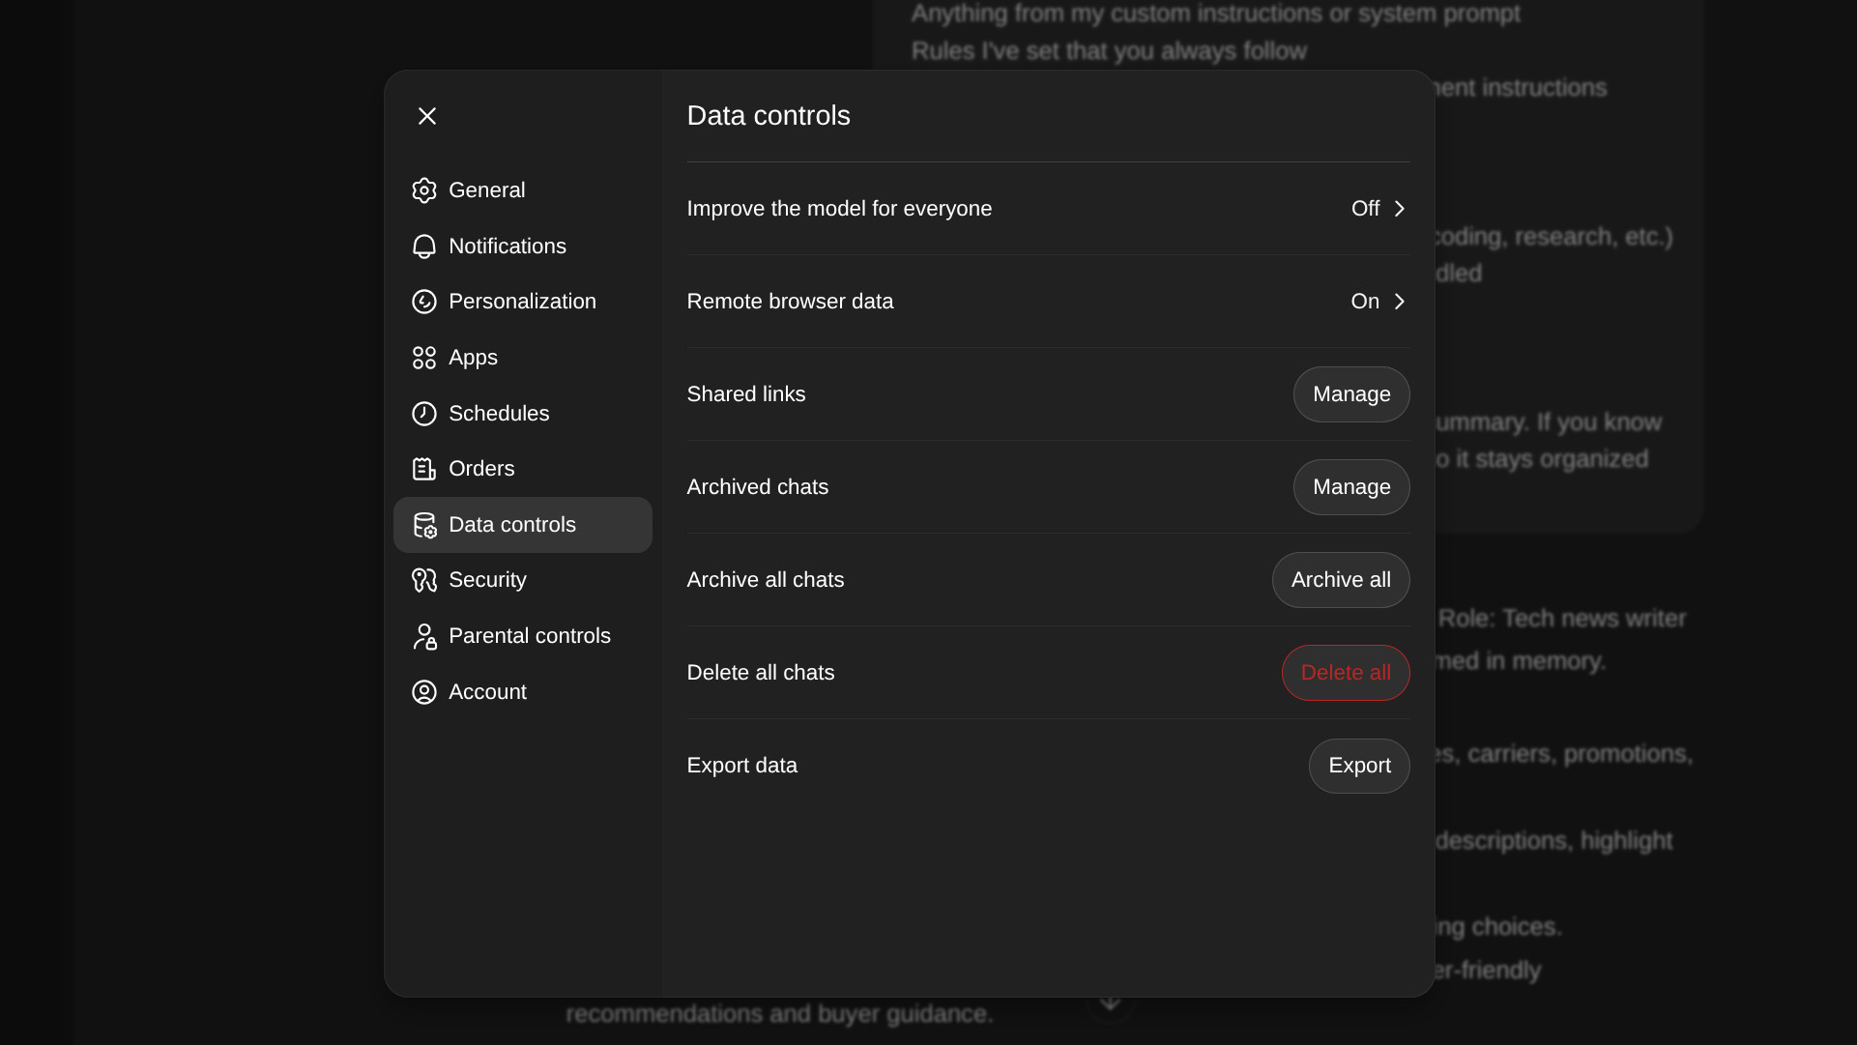
Task: Click the Orders receipt icon
Action: [424, 468]
